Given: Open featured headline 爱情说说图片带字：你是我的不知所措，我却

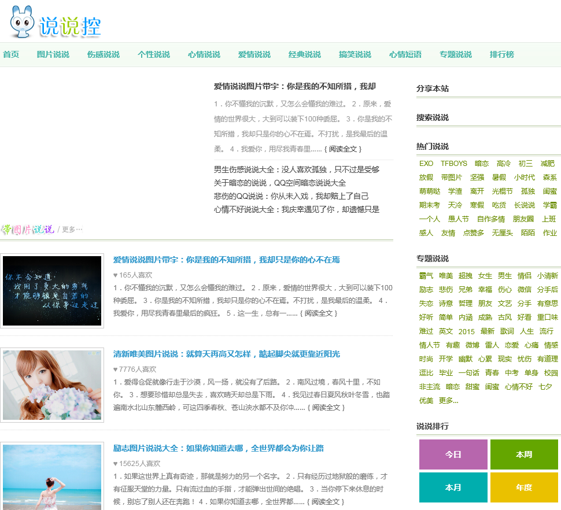Looking at the screenshot, I should tap(295, 86).
